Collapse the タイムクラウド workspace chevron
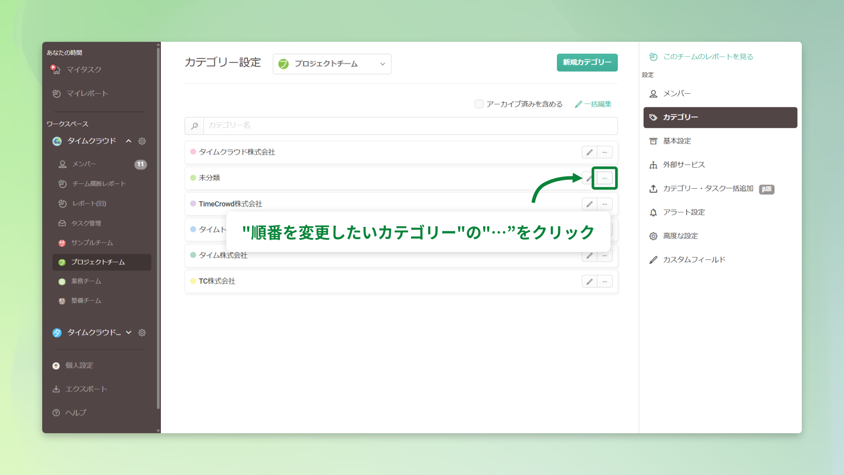This screenshot has width=844, height=475. click(x=128, y=141)
